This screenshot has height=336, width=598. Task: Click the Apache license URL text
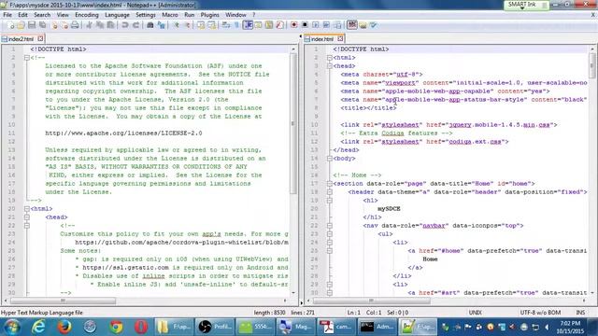[x=123, y=133]
